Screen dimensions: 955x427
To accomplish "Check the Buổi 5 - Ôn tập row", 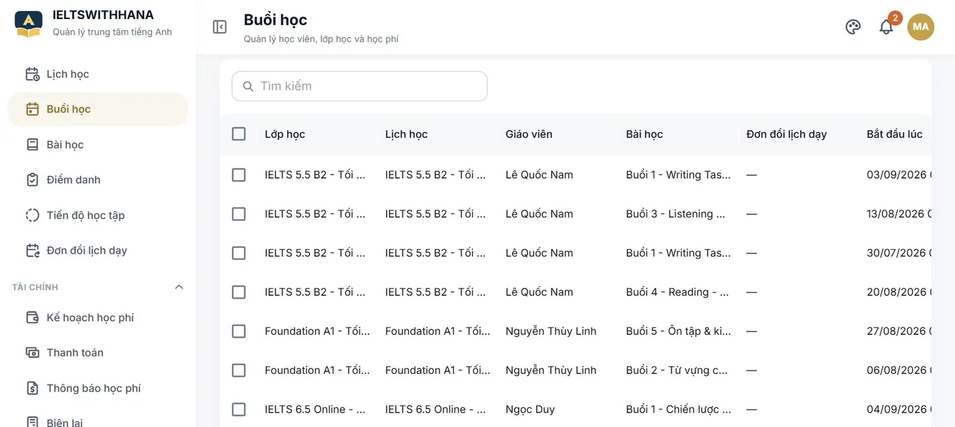I will pyautogui.click(x=239, y=331).
